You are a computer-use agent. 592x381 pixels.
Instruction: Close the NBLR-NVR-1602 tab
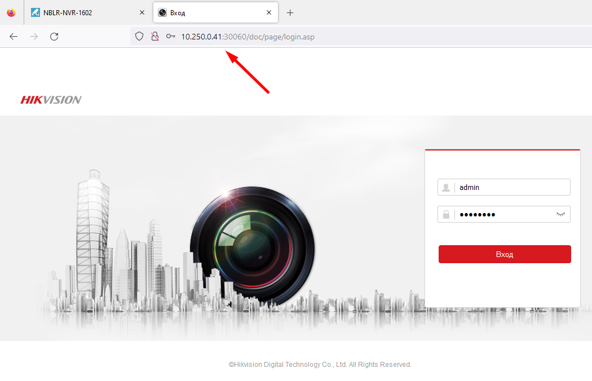pos(142,12)
